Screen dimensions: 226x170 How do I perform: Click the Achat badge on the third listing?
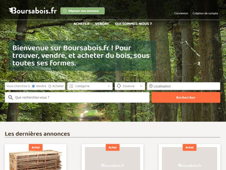(190, 147)
